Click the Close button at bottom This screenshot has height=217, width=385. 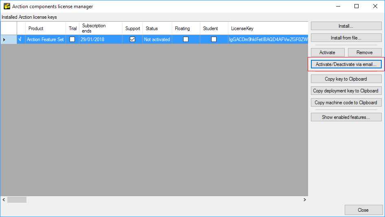(x=363, y=210)
